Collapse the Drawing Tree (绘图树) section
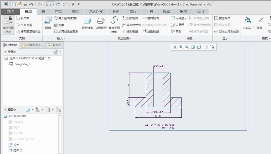Viewport: 271px width, 154px height. 5,52
